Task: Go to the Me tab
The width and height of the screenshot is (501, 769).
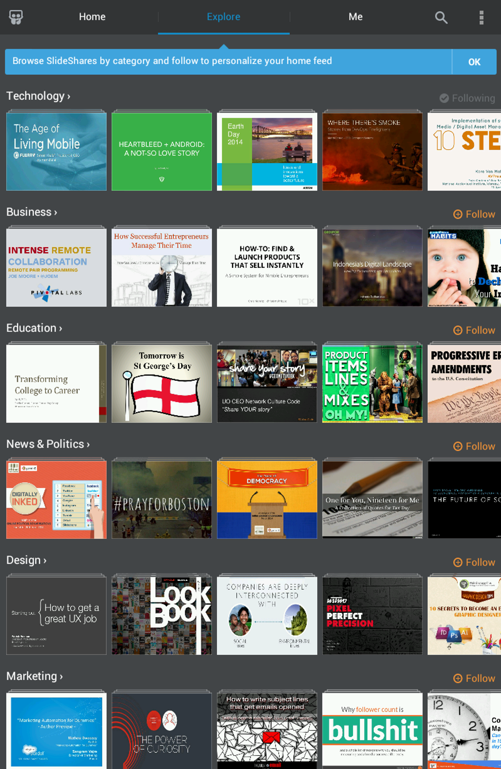Action: click(x=356, y=17)
